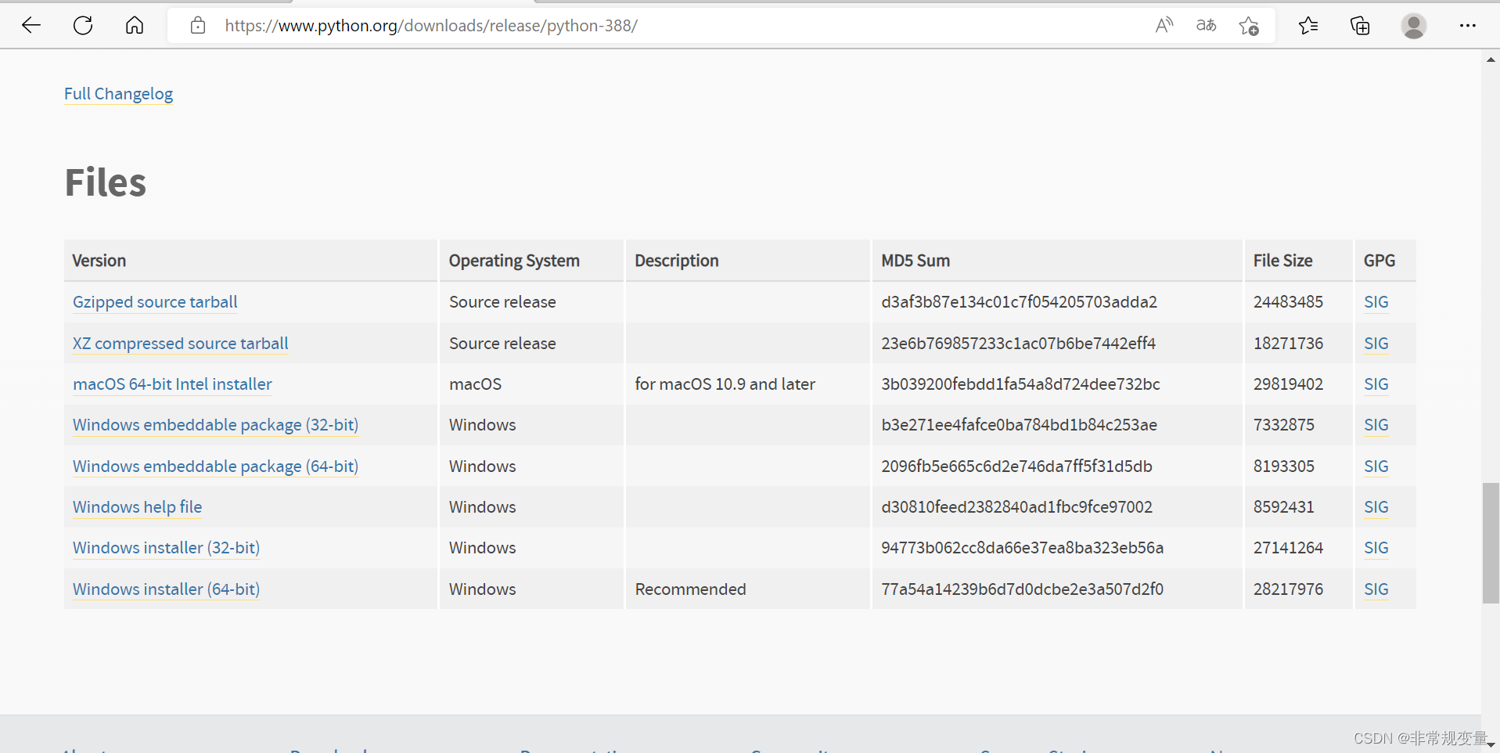
Task: Select MD5 sum 2096fb5e665c6d2e746da7ff5f31d5db
Action: tap(1016, 467)
